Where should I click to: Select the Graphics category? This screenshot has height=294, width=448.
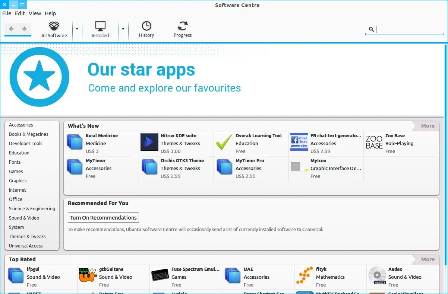pos(18,181)
